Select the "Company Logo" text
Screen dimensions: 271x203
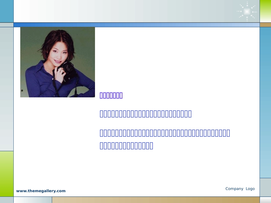pos(240,189)
